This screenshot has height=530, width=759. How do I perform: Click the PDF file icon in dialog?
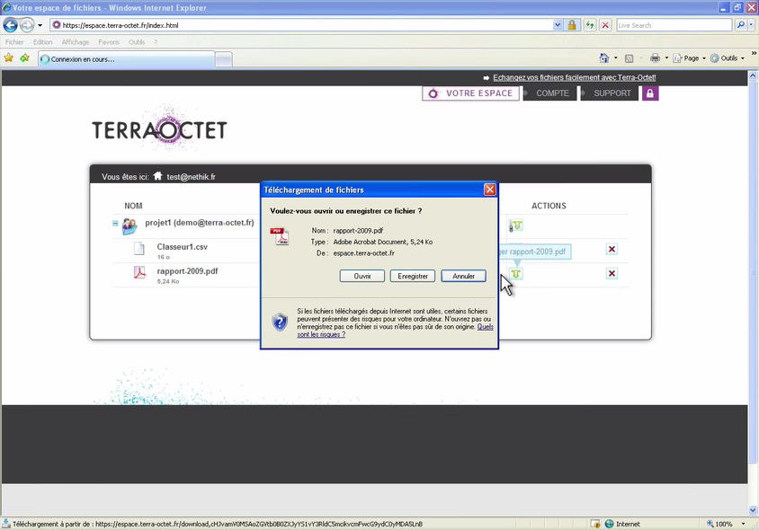280,236
